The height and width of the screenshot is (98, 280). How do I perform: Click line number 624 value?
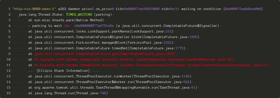[186, 82]
